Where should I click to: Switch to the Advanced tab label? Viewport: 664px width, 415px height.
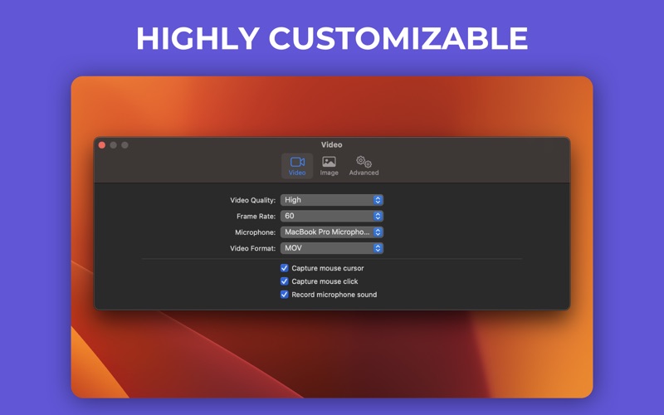coord(364,173)
